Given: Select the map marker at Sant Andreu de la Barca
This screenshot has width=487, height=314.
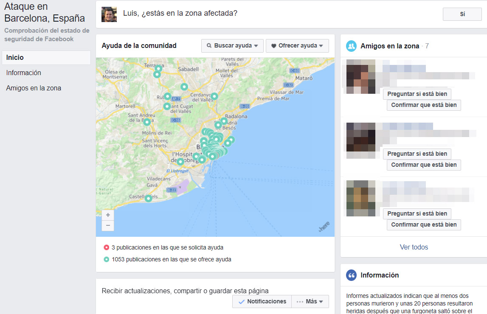Looking at the screenshot, I should (147, 122).
